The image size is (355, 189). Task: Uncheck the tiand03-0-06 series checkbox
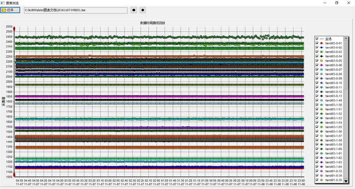(317, 65)
